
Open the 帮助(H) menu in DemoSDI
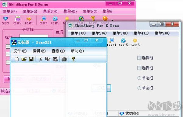(x=77, y=51)
